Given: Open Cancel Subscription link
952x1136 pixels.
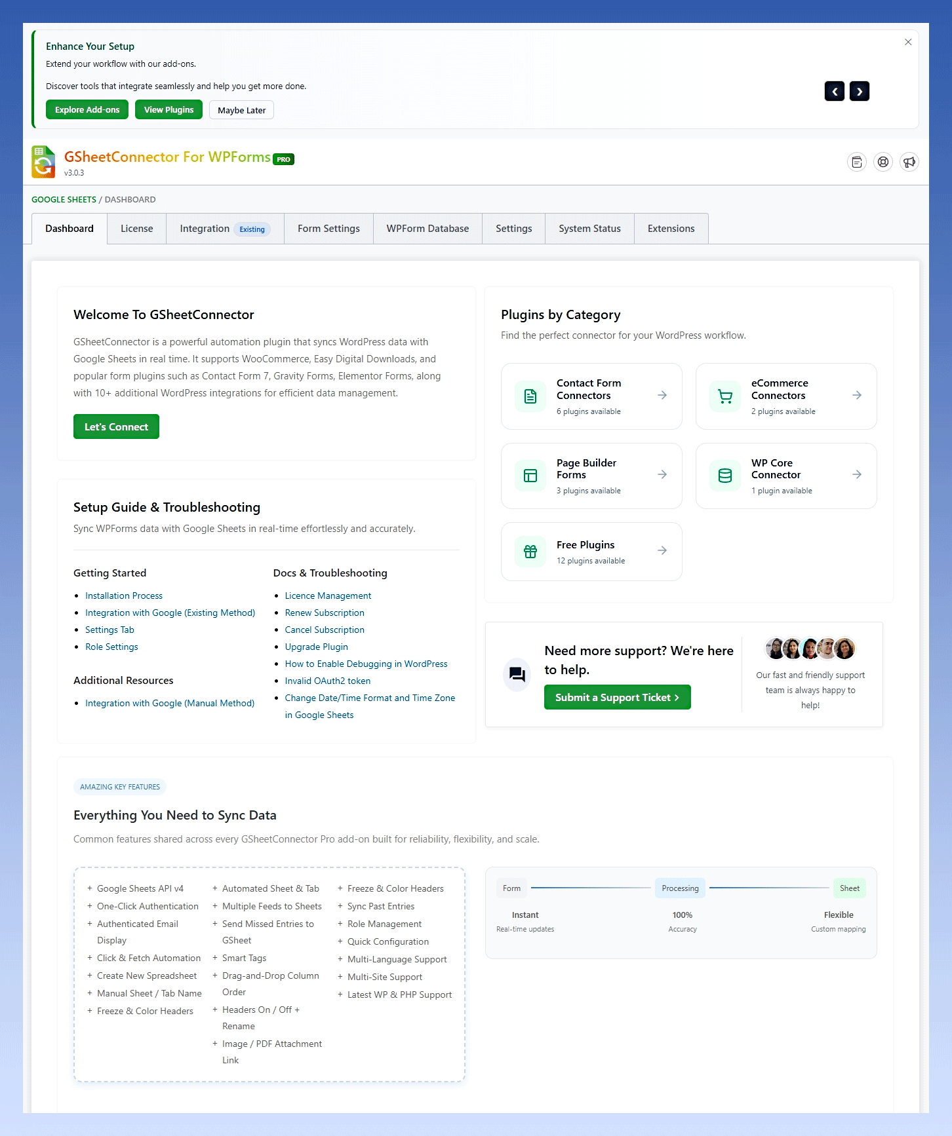Looking at the screenshot, I should coord(325,630).
